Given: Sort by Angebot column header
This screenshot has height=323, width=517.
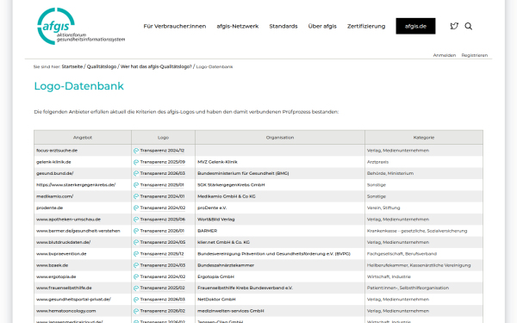Looking at the screenshot, I should click(x=83, y=138).
